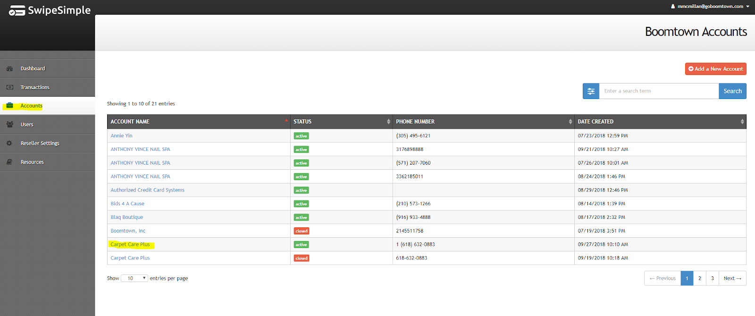This screenshot has height=316, width=755.
Task: Open ANTHONY VINCE NAIL SPA with phone 3362185011
Action: 140,177
